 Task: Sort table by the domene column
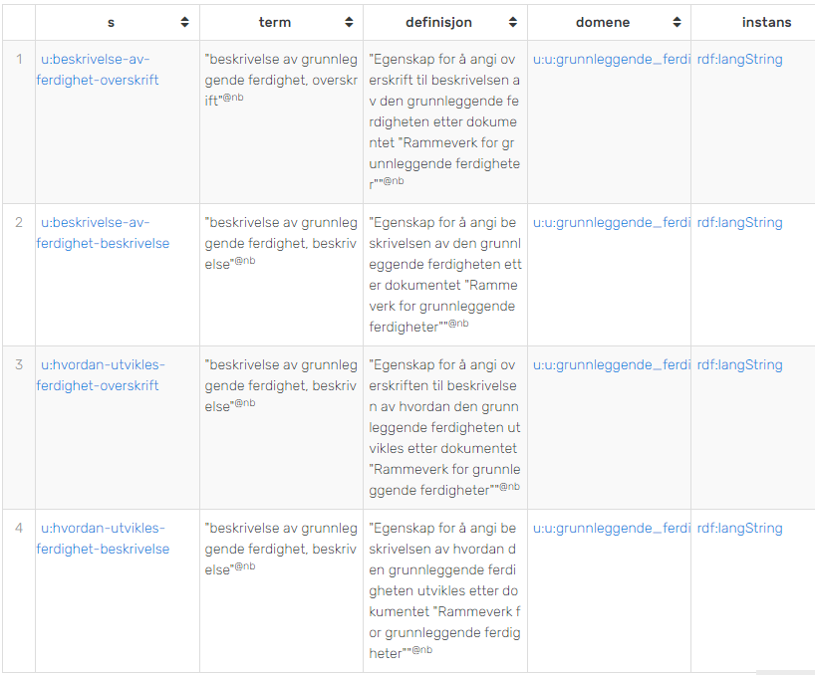[677, 22]
